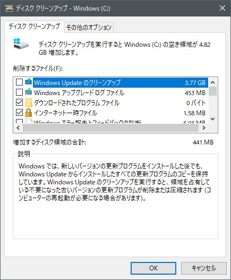The height and width of the screenshot is (280, 231).
Task: Click the Windows Update cleanup item icon
Action: [x=28, y=82]
